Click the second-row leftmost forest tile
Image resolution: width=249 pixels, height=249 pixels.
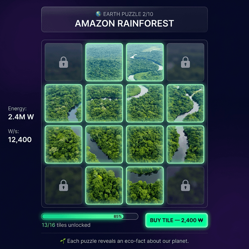[63, 103]
